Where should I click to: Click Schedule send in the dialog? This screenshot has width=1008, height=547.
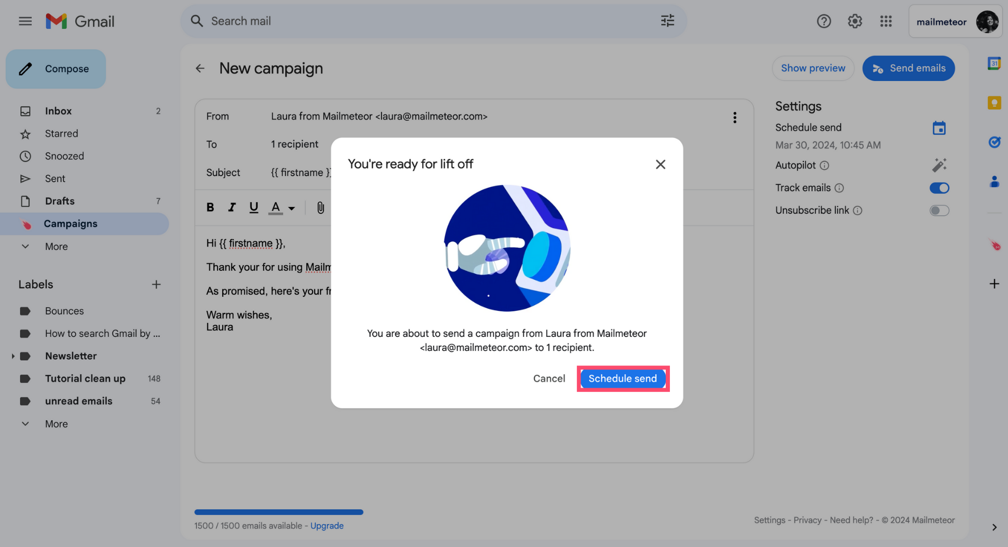pos(623,379)
